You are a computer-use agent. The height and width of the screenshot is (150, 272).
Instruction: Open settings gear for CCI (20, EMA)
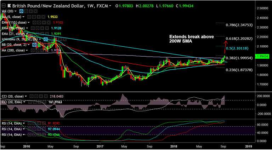[x=35, y=102]
